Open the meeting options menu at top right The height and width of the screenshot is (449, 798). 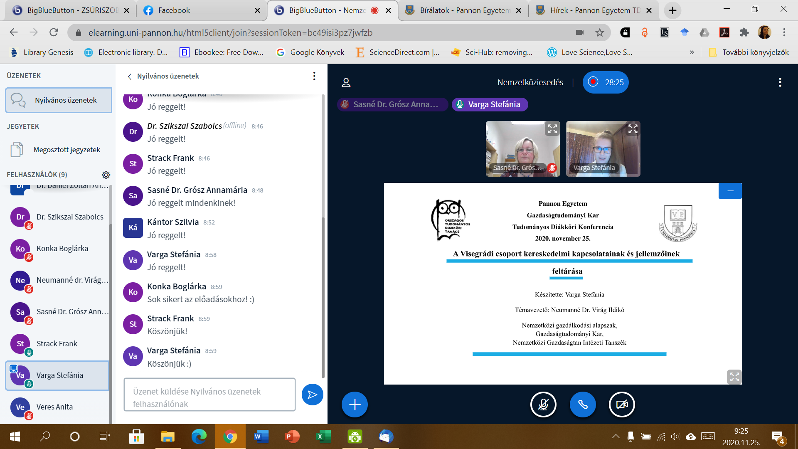coord(780,82)
